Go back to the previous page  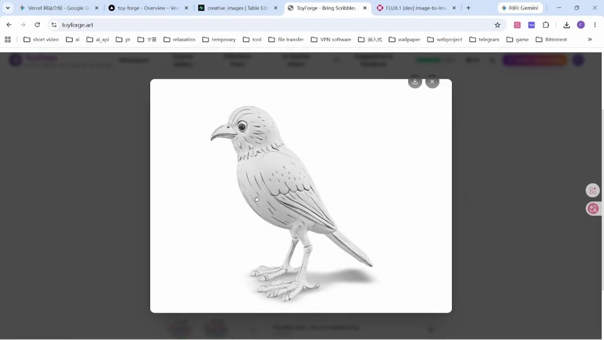point(9,25)
